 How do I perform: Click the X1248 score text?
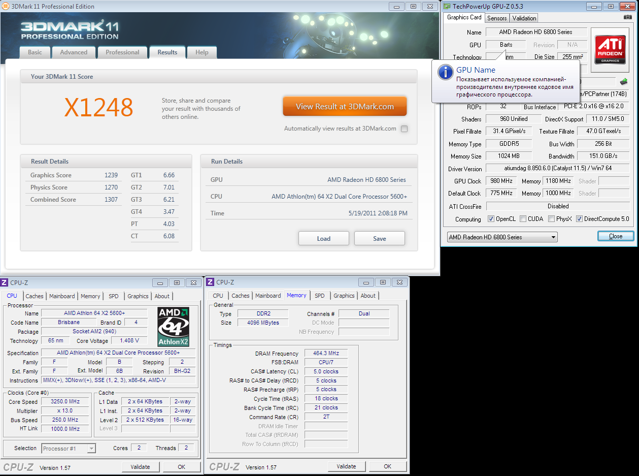tap(99, 107)
